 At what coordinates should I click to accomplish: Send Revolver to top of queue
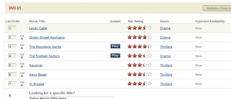tap(22, 65)
